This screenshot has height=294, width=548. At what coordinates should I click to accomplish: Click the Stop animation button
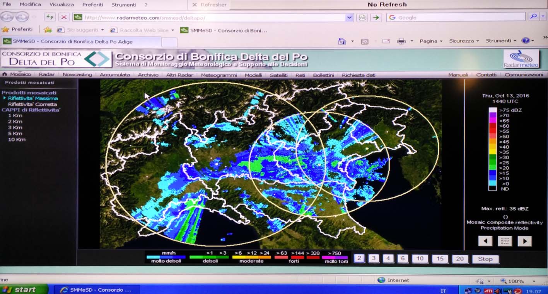(485, 259)
